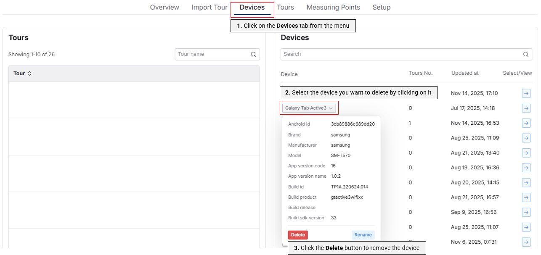Open the device updated Nov 14, 2025, 17:10 via its arrow icon
This screenshot has height=255, width=541.
point(526,93)
